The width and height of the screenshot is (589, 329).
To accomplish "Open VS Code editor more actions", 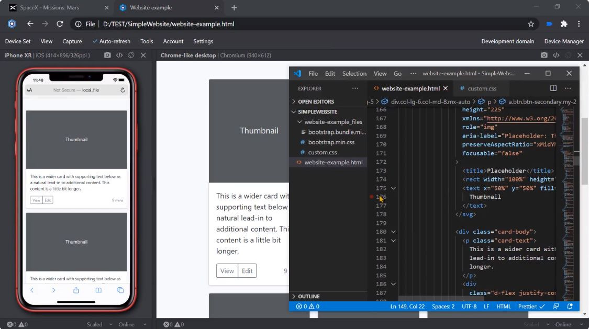I will pos(568,88).
